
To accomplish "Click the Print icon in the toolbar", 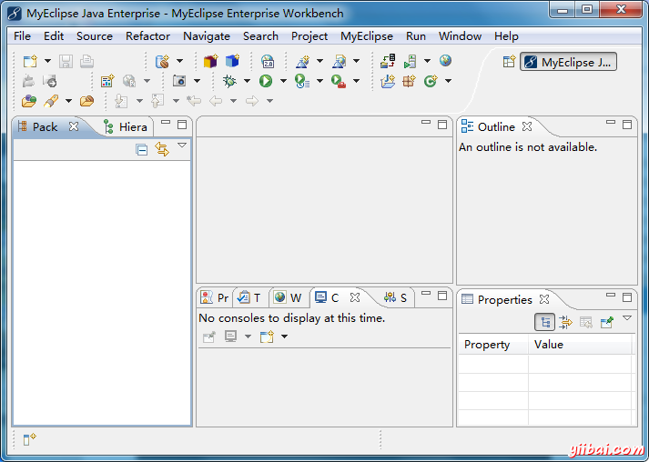I will (86, 61).
